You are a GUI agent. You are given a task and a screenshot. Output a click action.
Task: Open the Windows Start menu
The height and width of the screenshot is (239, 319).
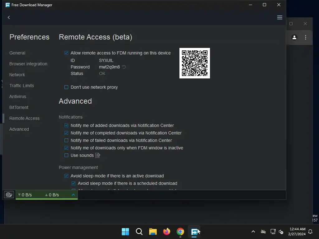pyautogui.click(x=125, y=232)
